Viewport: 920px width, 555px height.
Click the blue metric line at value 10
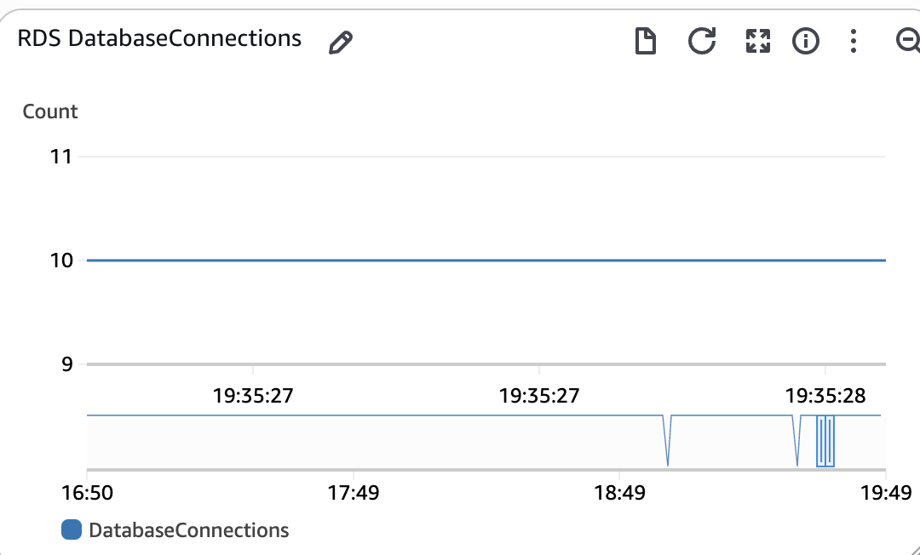(x=486, y=260)
